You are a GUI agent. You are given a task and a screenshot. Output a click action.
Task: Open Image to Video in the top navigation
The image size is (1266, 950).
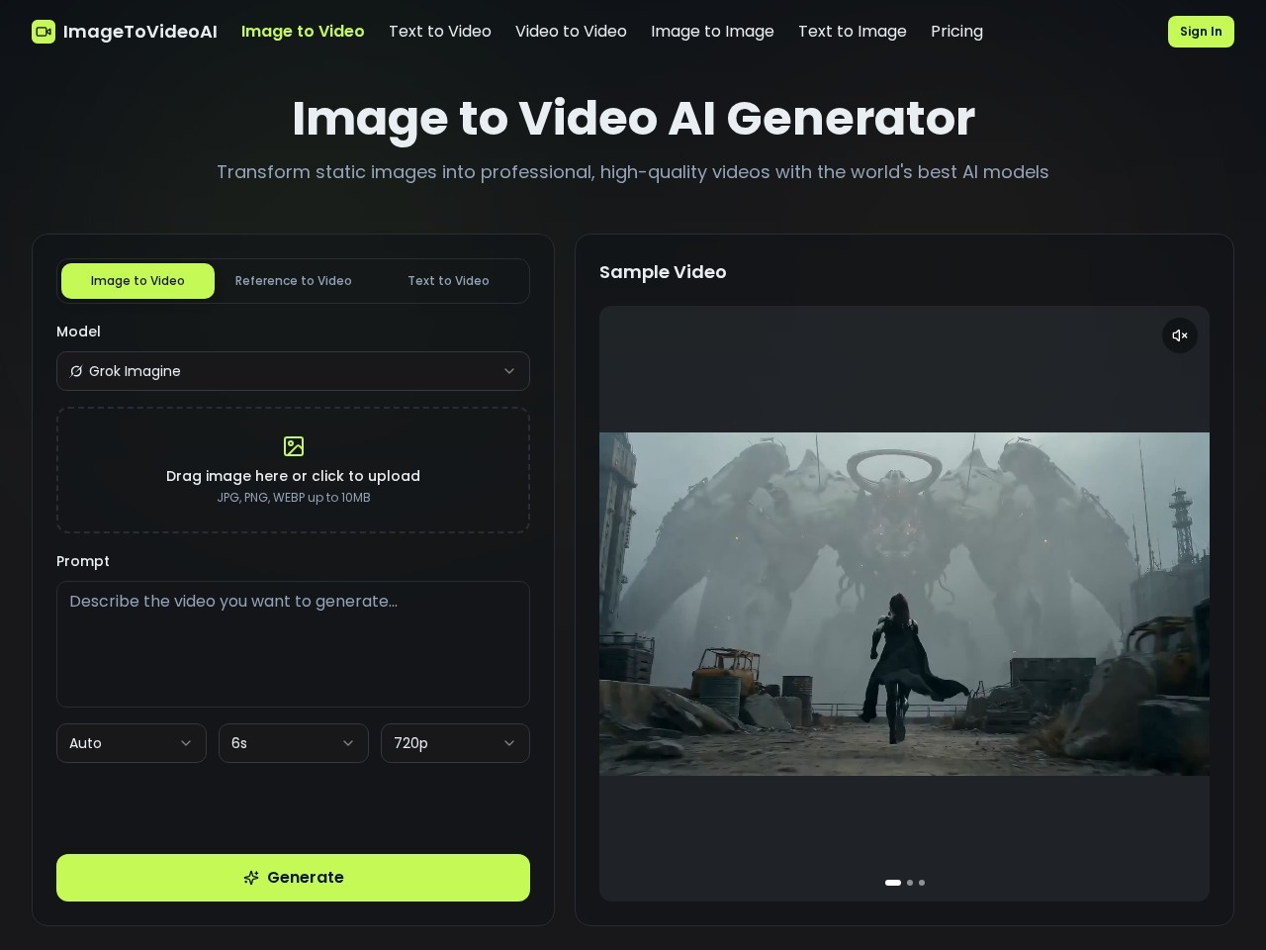tap(303, 32)
